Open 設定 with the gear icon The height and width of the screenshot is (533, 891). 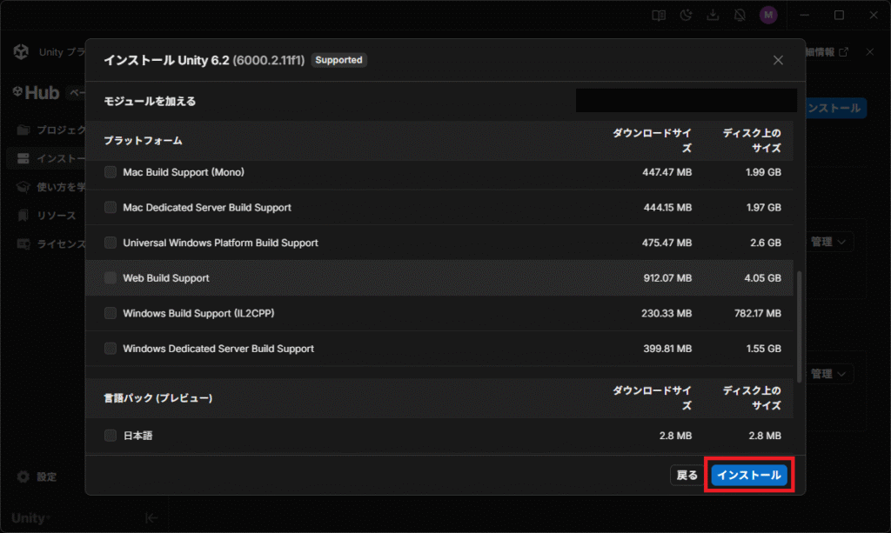point(23,476)
